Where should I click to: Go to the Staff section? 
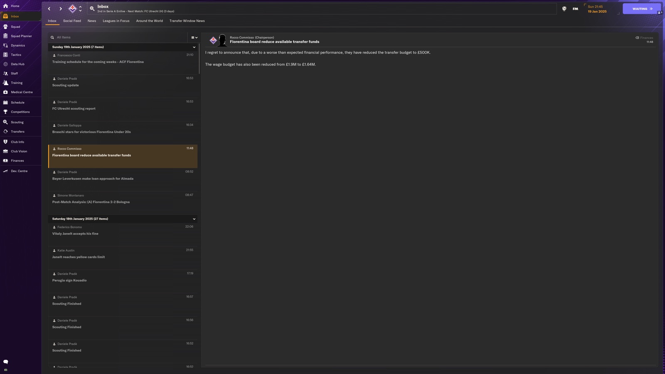[21, 74]
